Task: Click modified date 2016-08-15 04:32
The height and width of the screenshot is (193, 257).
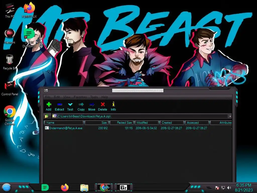Action: [x=146, y=128]
